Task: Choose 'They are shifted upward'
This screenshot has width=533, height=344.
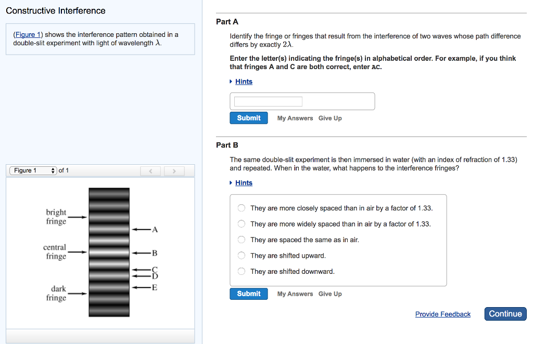Action: pyautogui.click(x=242, y=255)
